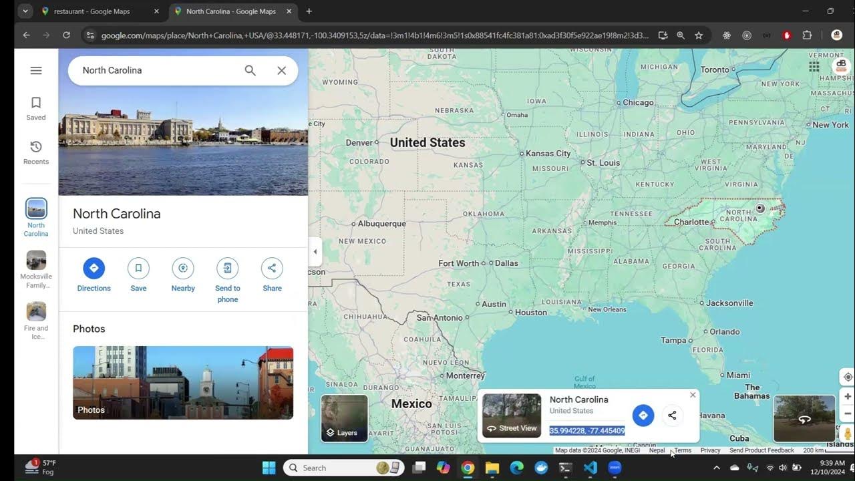
Task: Reload the page
Action: tap(66, 35)
